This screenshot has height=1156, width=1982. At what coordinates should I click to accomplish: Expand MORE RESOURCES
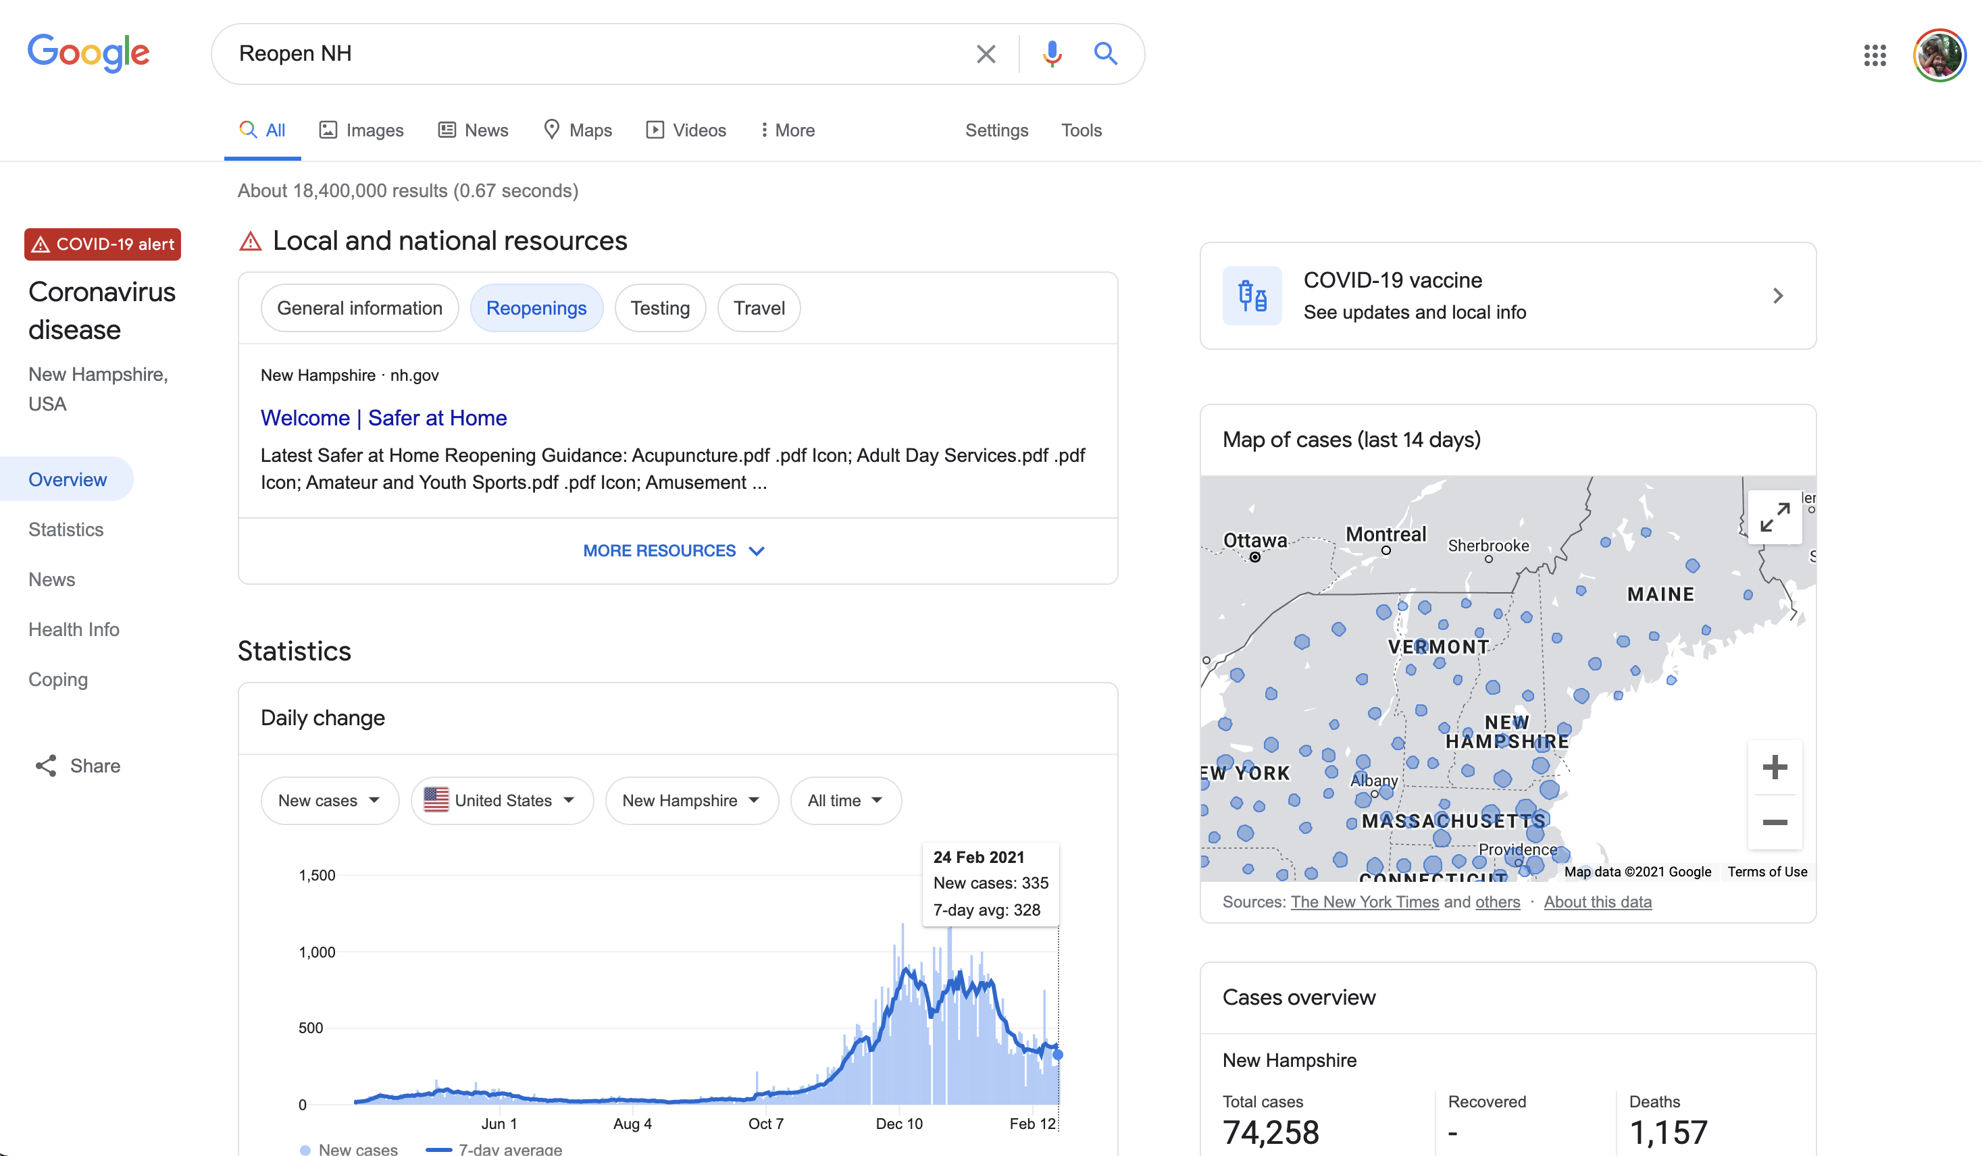(674, 550)
